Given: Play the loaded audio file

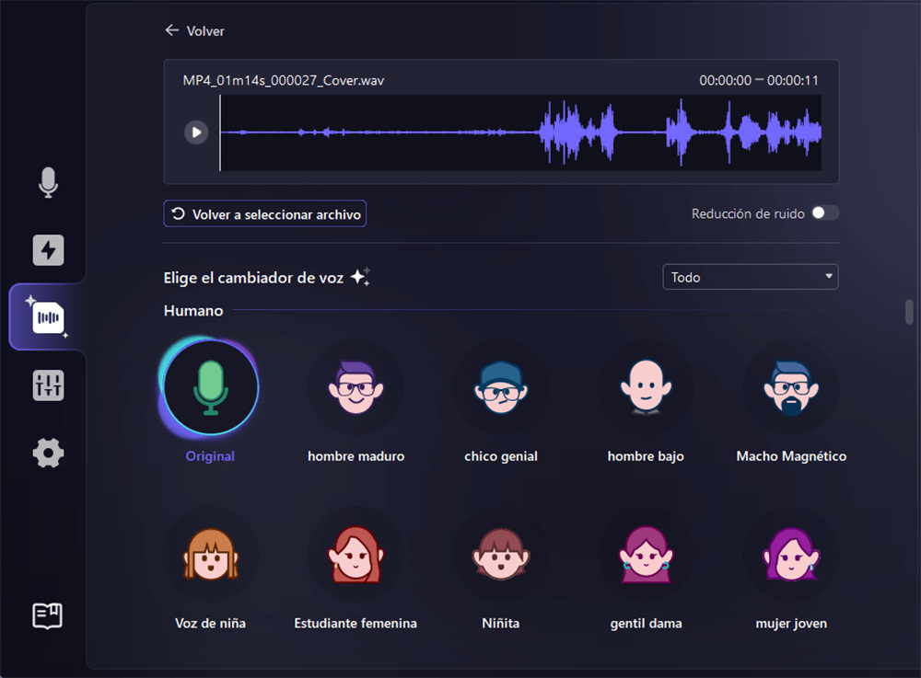Looking at the screenshot, I should (195, 132).
